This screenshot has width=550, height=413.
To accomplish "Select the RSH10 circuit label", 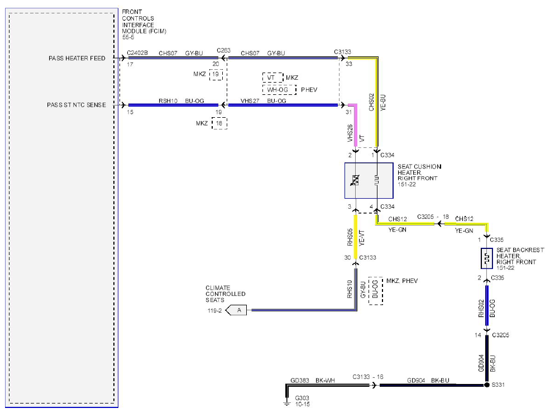I will (168, 101).
